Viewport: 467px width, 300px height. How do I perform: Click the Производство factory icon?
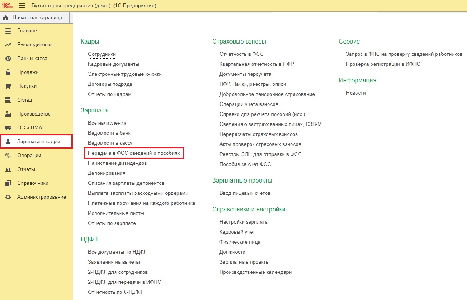tap(8, 114)
